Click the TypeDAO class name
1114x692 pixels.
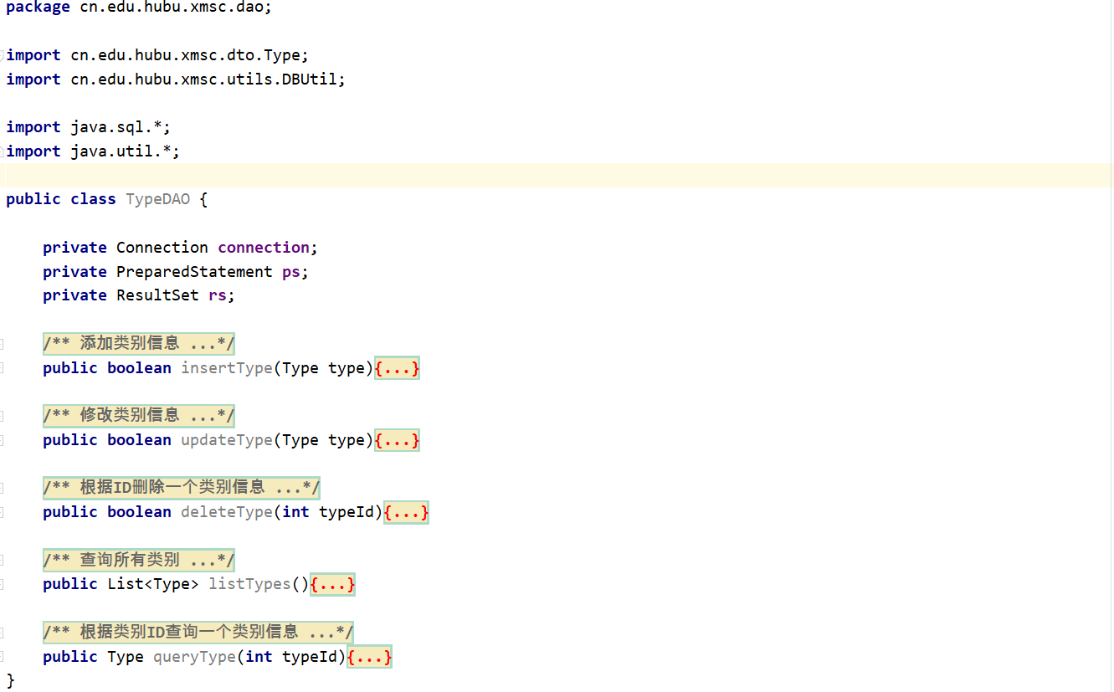click(x=157, y=199)
